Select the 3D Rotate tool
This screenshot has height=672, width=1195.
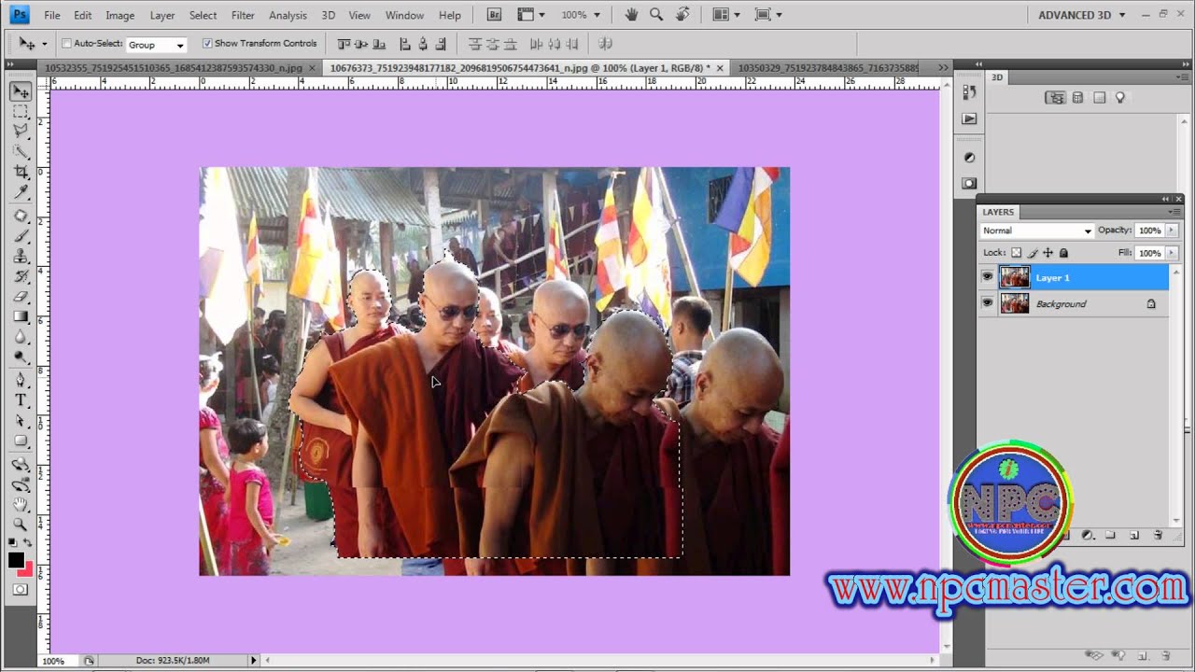21,464
